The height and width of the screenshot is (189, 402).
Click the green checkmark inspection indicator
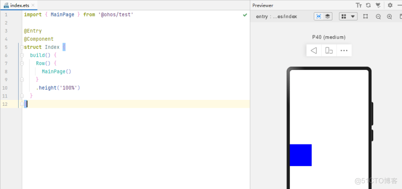pyautogui.click(x=245, y=15)
